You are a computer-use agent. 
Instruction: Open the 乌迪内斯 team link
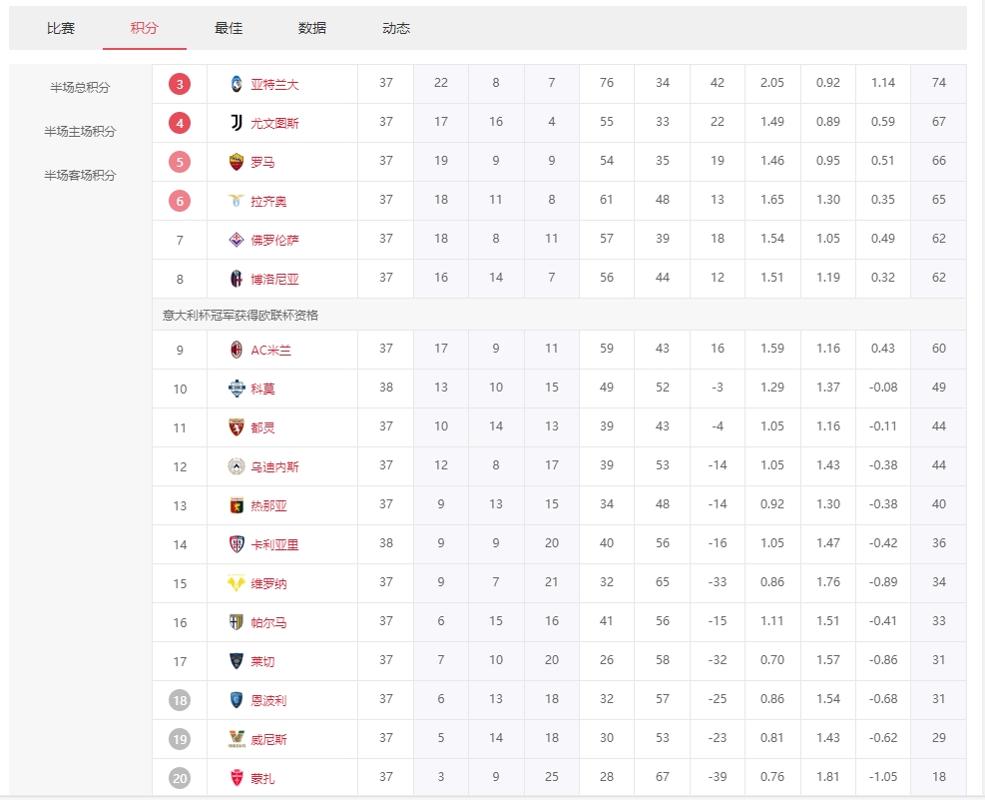pos(274,466)
